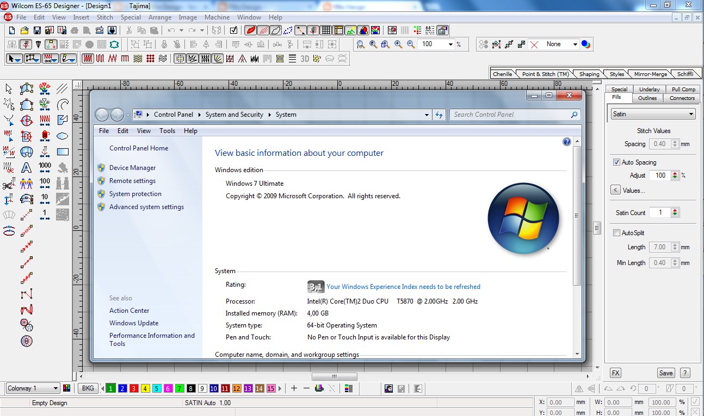Click the color wheel icon beside None dropdown
Screen dimensions: 704x416
coord(585,44)
